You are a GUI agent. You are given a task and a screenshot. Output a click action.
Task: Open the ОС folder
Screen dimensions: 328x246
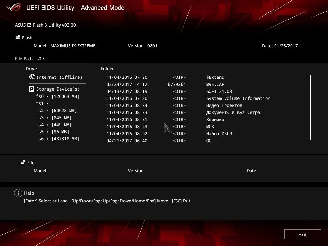pyautogui.click(x=208, y=141)
